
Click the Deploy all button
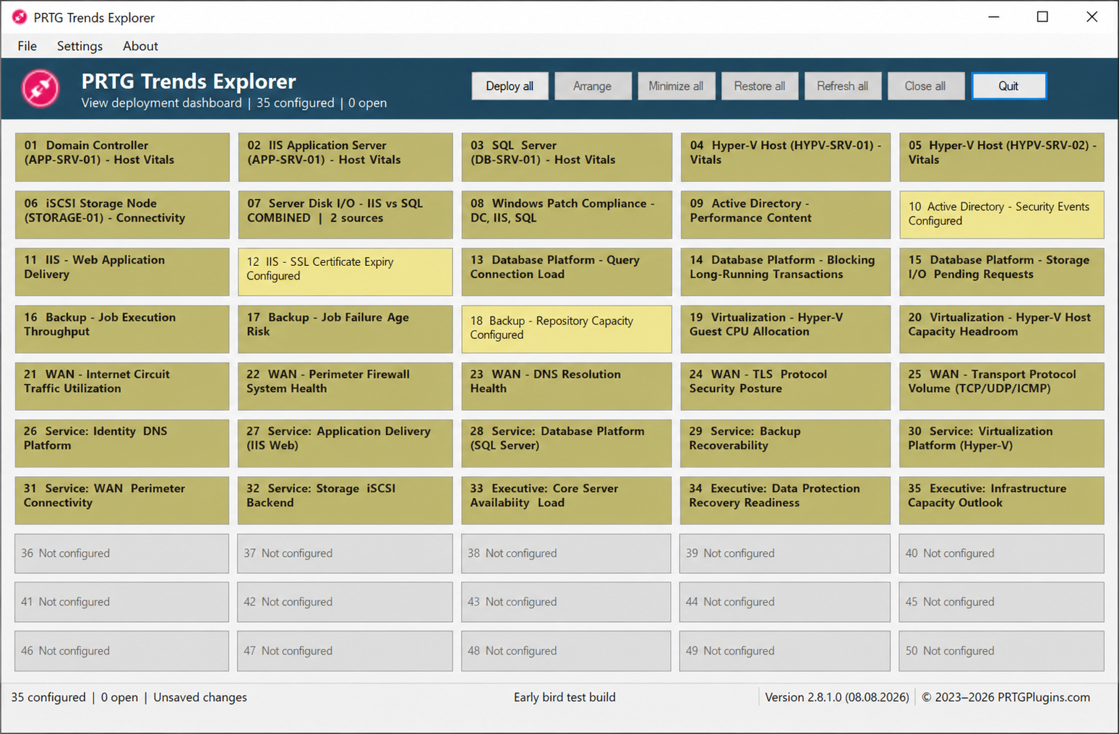510,86
